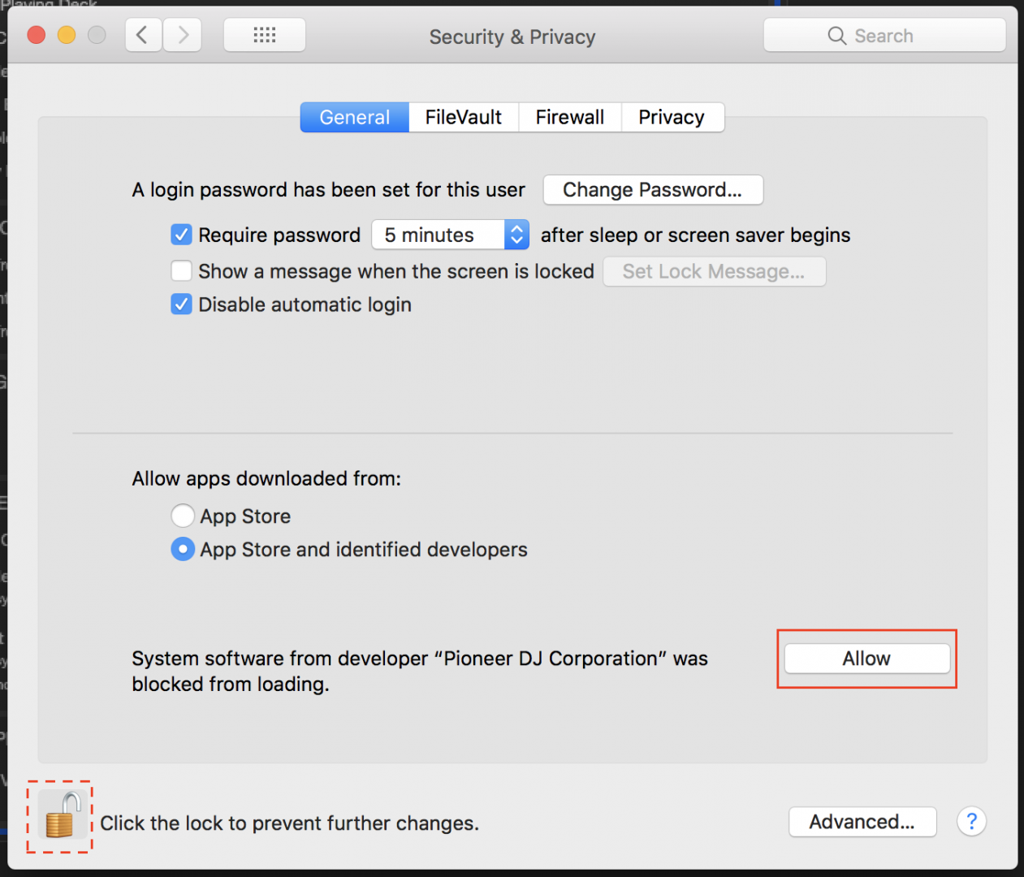Open the Firewall tab
The image size is (1024, 877).
pyautogui.click(x=570, y=117)
